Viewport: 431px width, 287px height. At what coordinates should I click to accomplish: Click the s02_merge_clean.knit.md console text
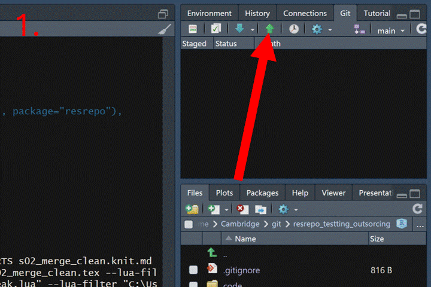tap(85, 261)
